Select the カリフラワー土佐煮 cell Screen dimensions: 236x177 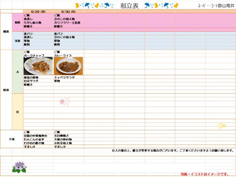coord(67,22)
